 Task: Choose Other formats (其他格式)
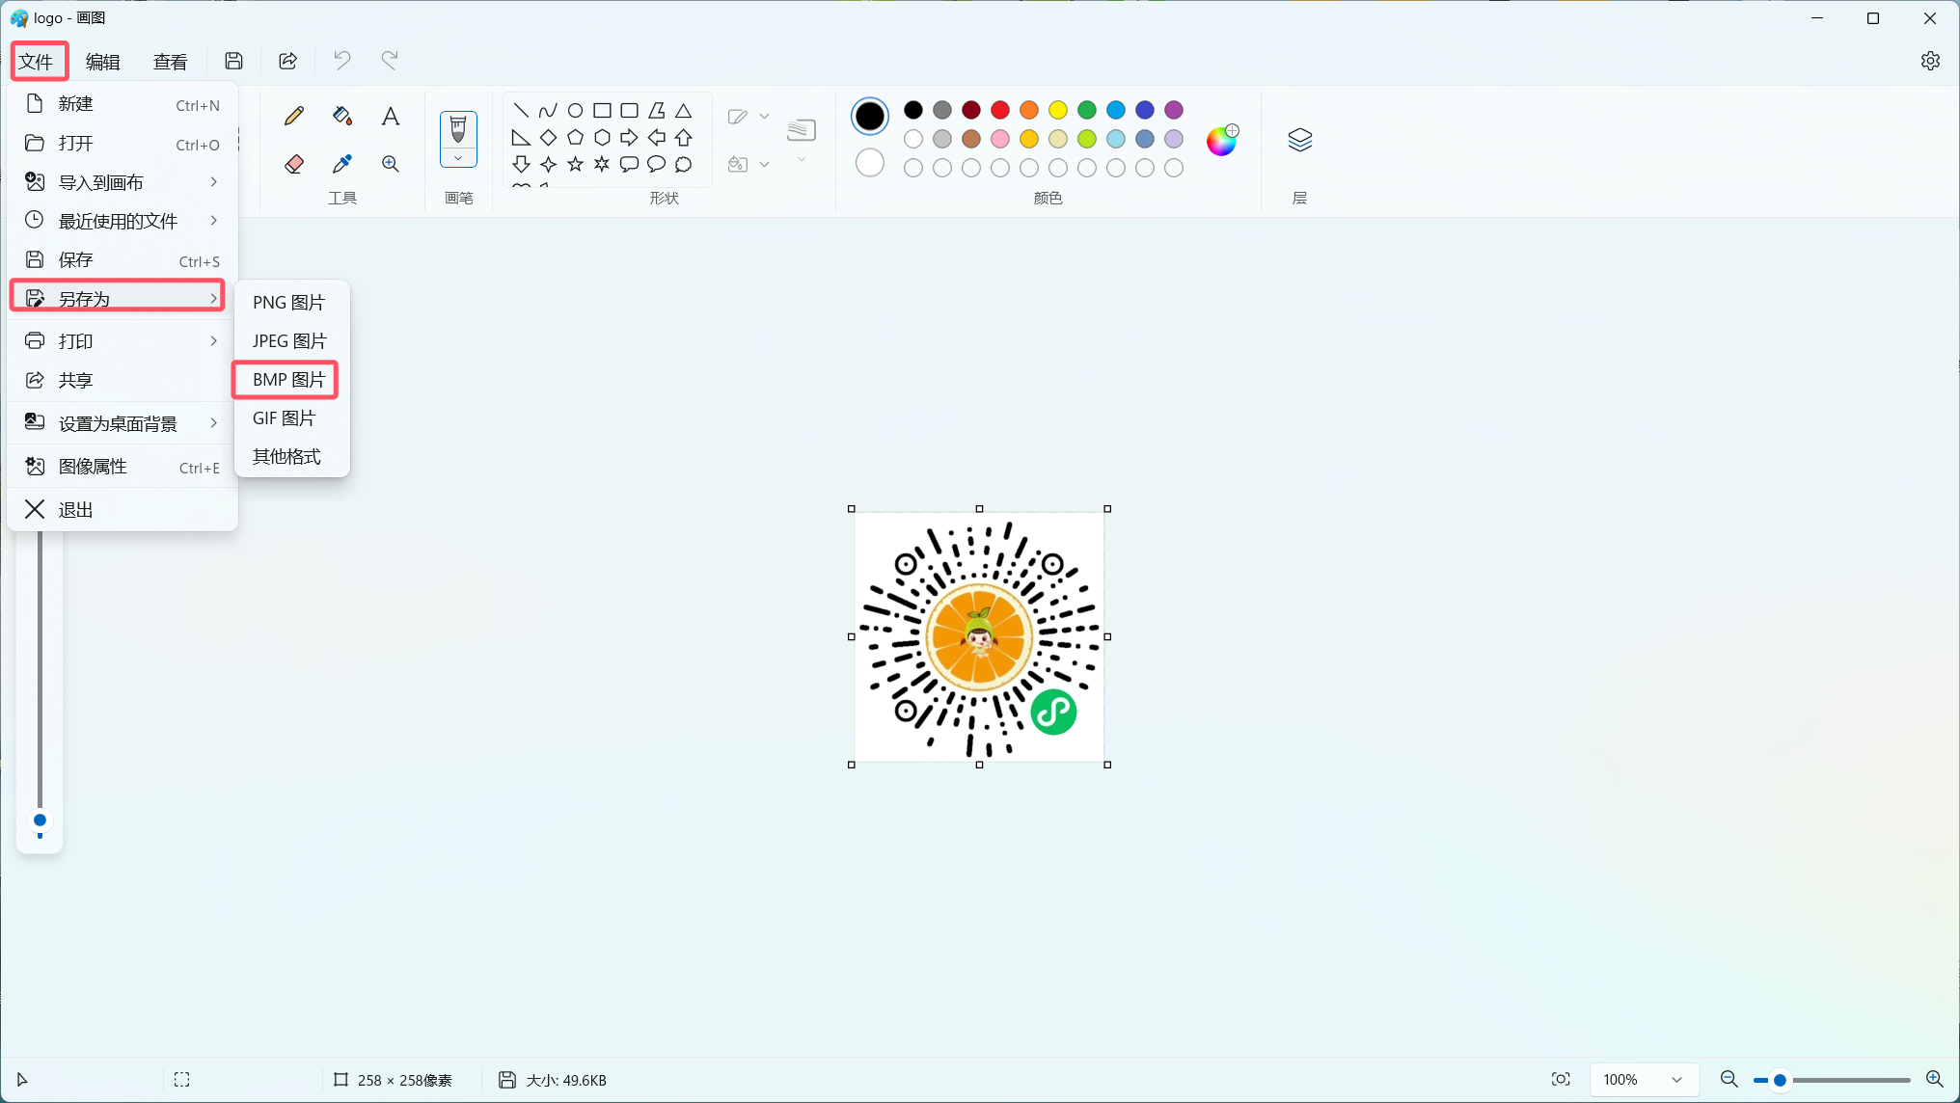click(x=291, y=457)
